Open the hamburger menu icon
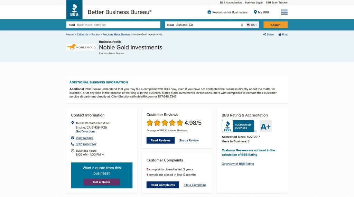 tap(284, 12)
